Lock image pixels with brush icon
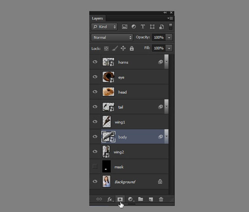Image resolution: width=249 pixels, height=212 pixels. point(115,48)
